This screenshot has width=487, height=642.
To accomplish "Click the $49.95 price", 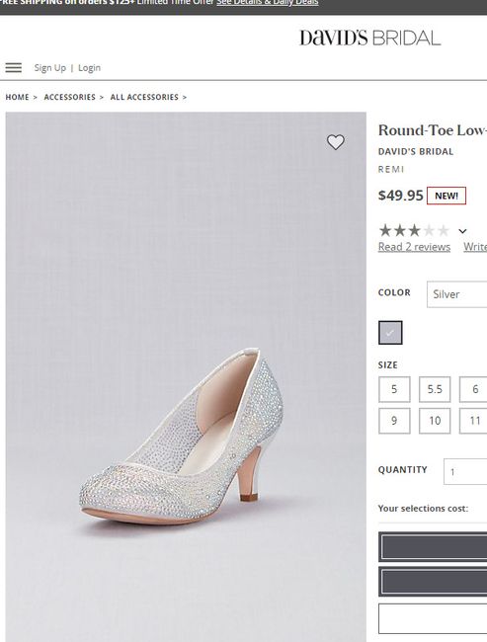I will pos(400,196).
